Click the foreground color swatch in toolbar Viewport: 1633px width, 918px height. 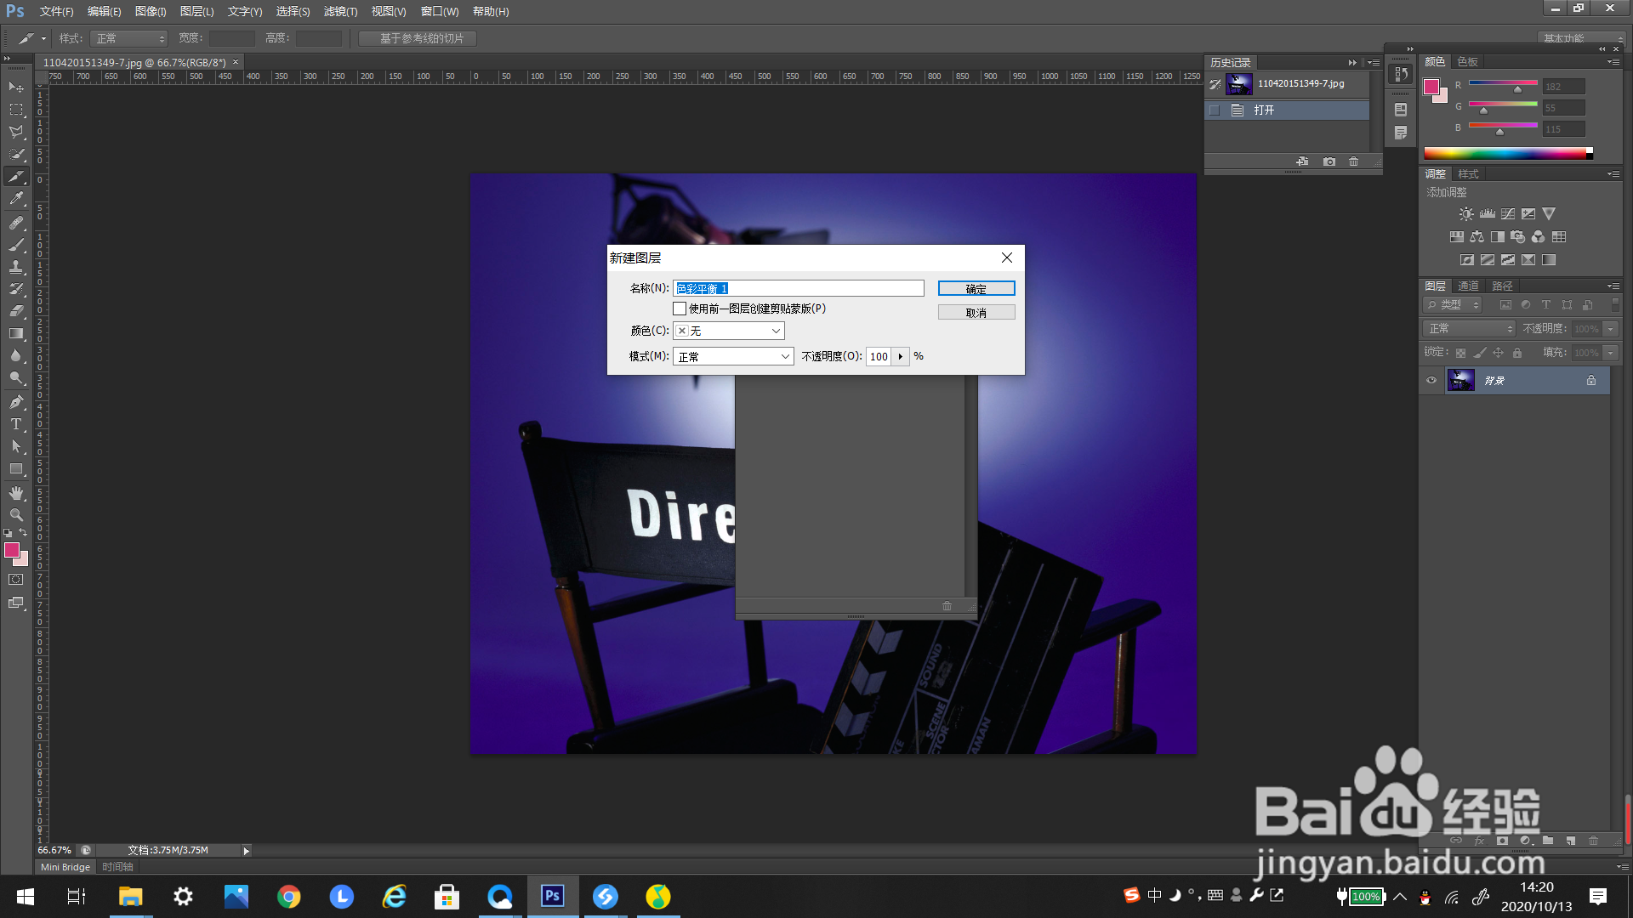[12, 551]
